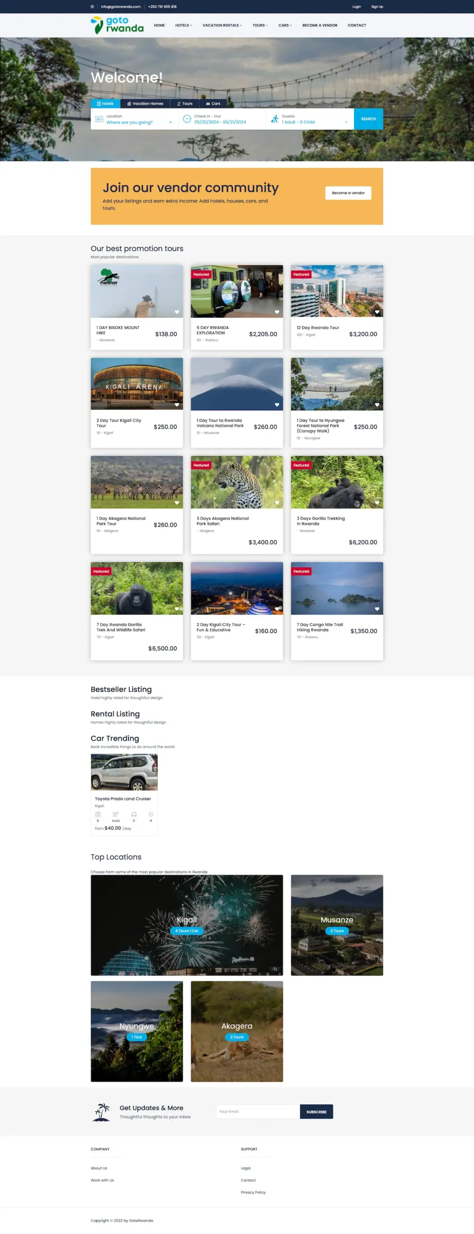474x1234 pixels.
Task: Open the About Us footer link
Action: click(x=99, y=1168)
